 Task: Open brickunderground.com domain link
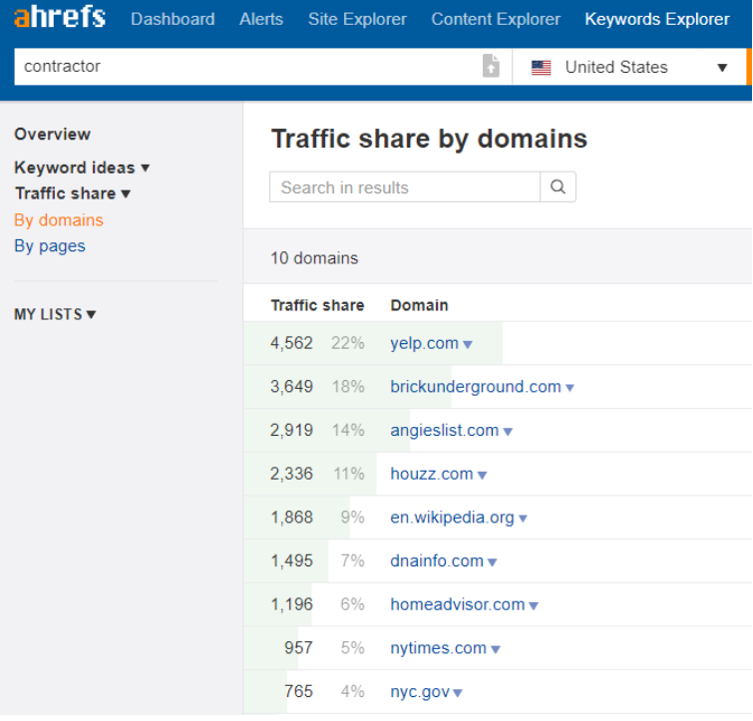click(476, 386)
